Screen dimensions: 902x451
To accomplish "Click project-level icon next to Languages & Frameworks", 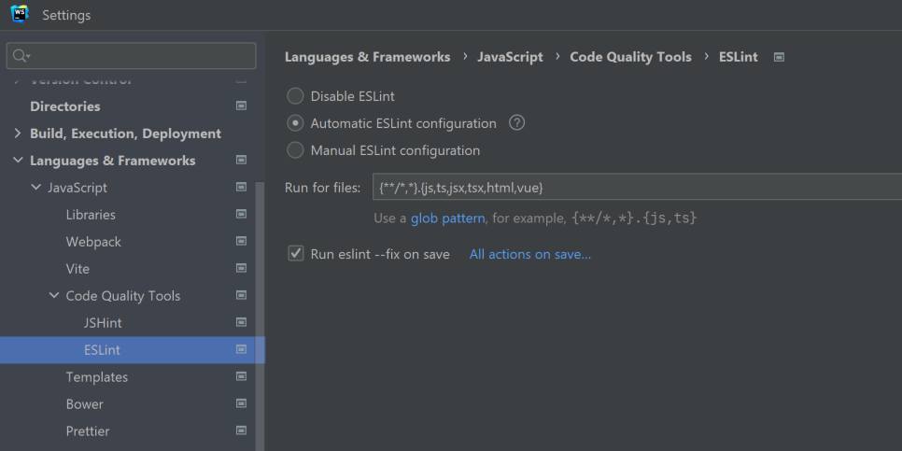I will [x=242, y=160].
